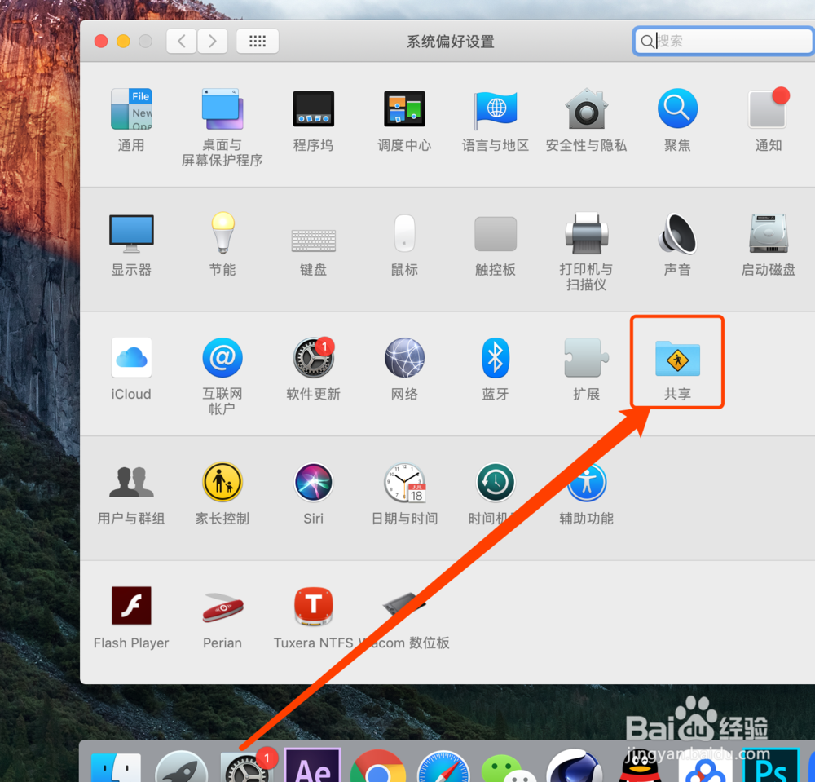This screenshot has height=782, width=815.
Task: Close the System Preferences window
Action: click(x=101, y=41)
